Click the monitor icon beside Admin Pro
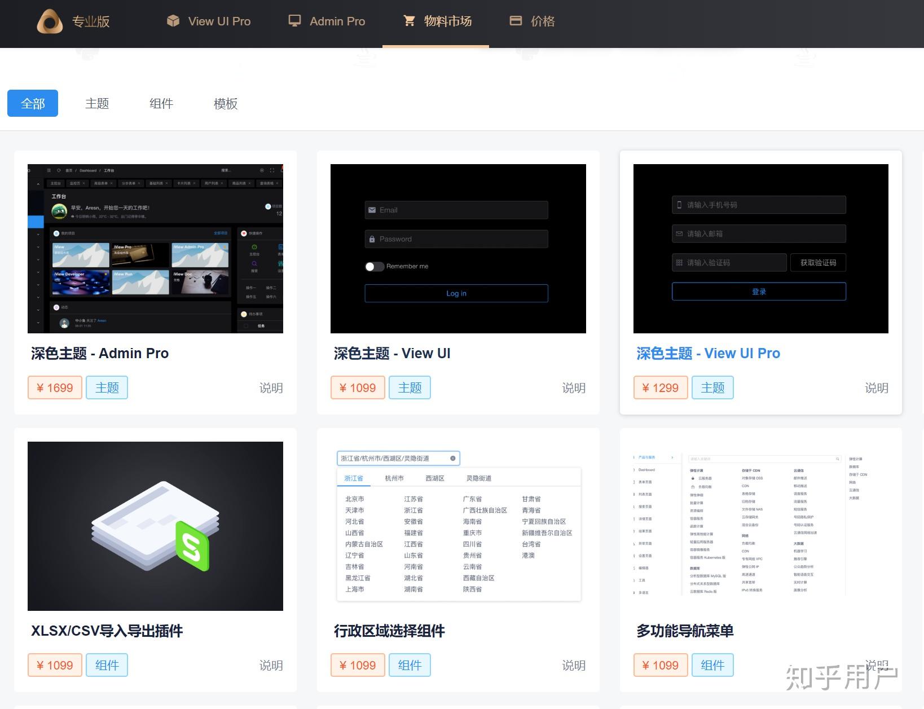Screen dimensions: 924x709 [x=294, y=20]
